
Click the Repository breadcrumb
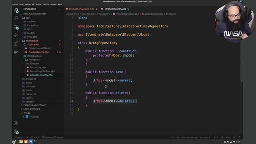click(104, 14)
